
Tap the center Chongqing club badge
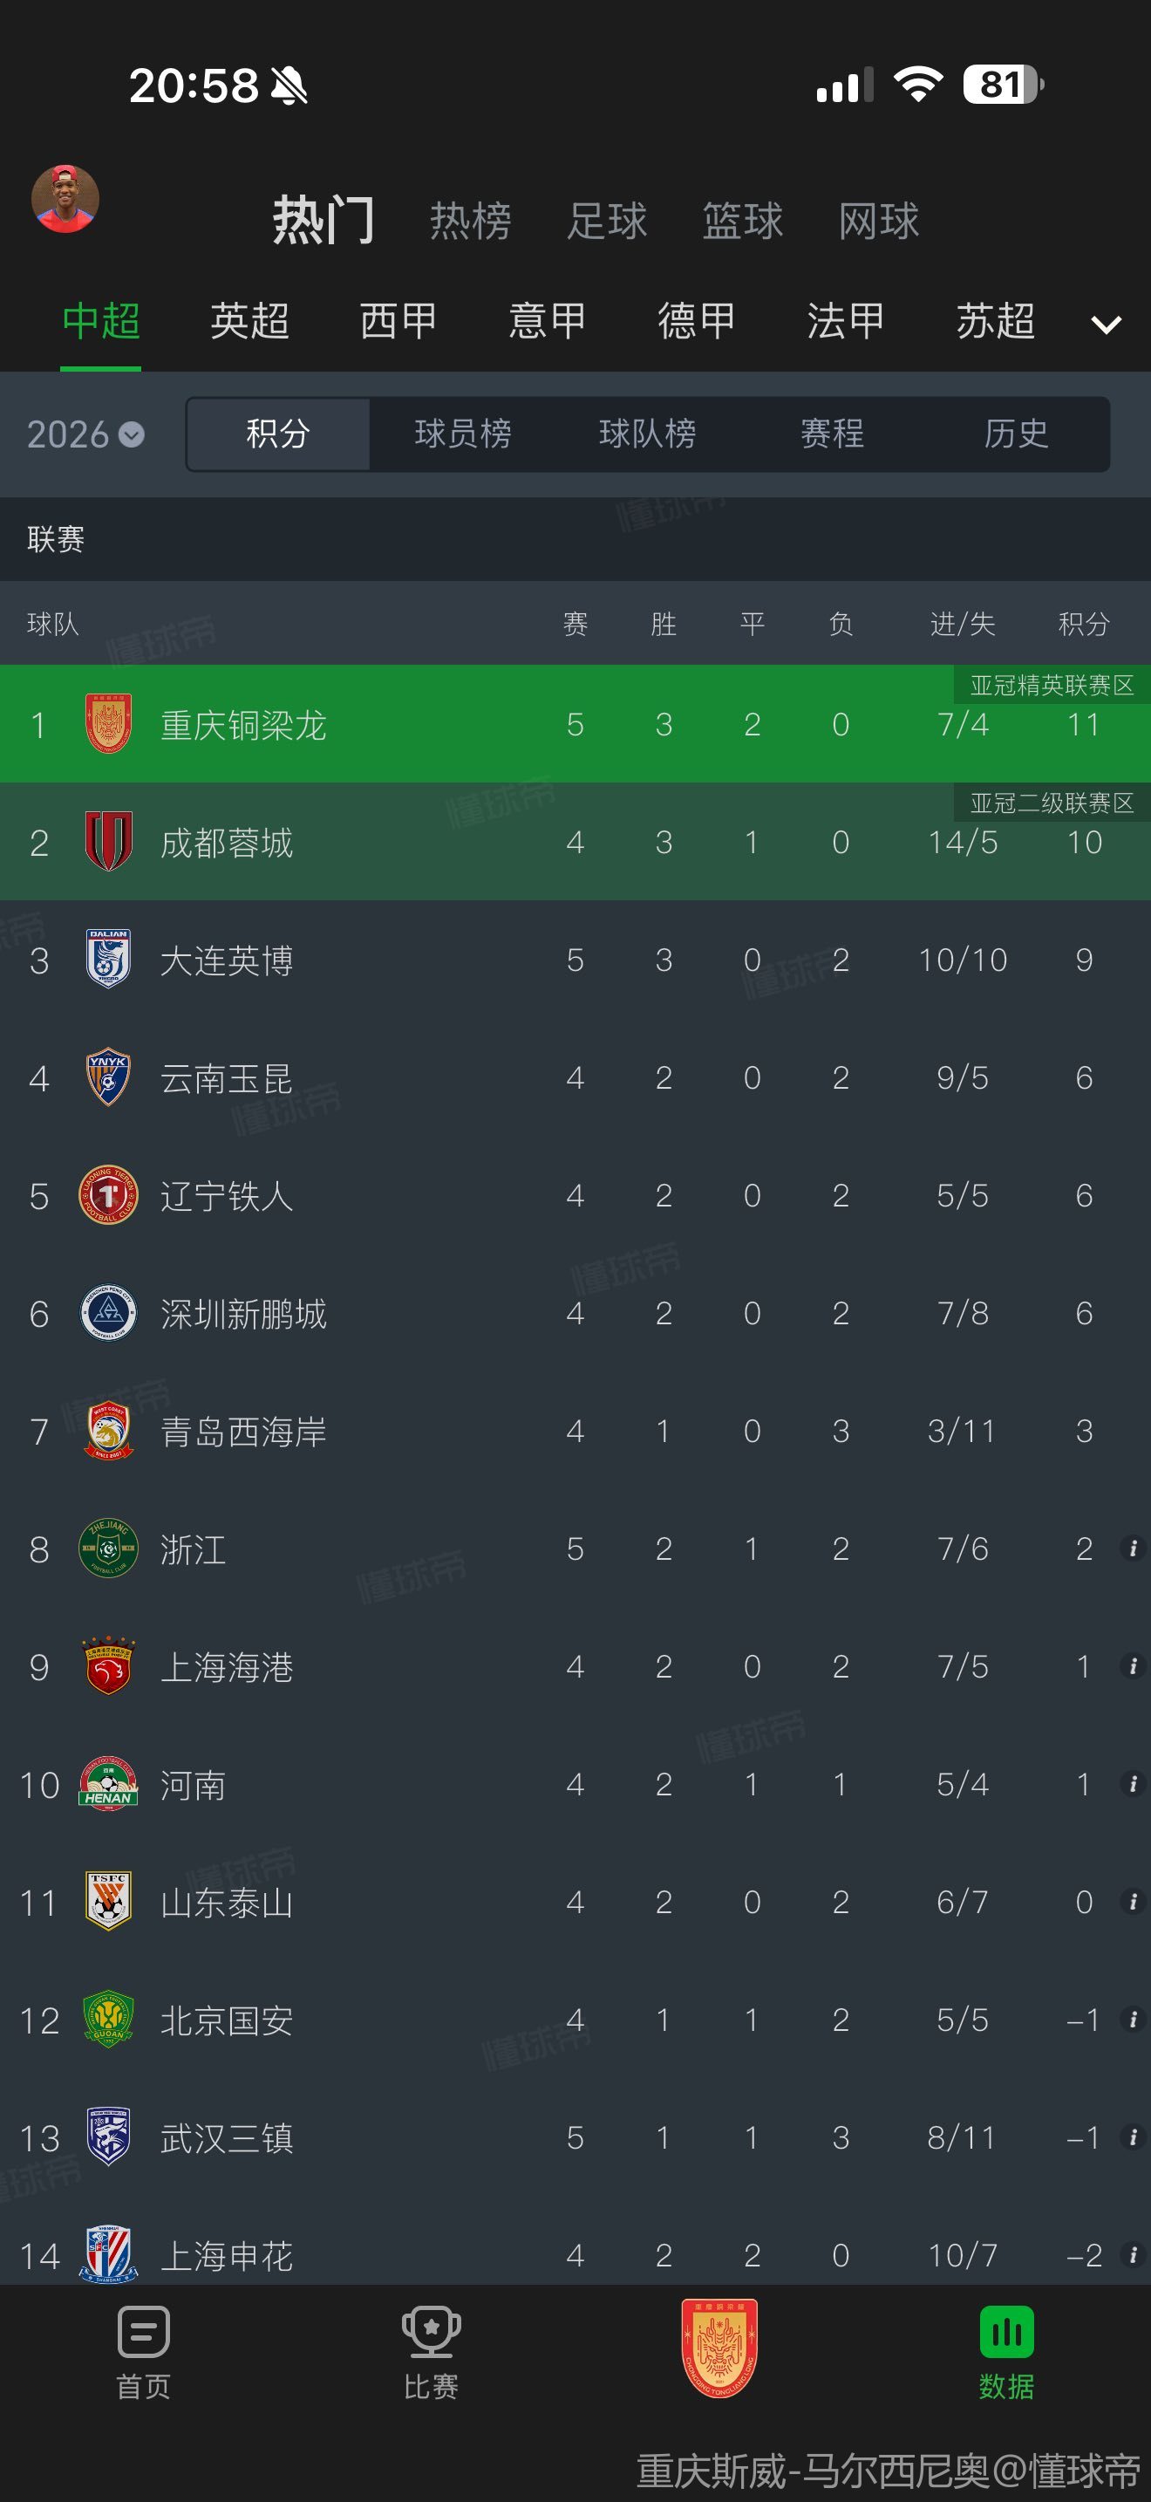click(719, 2347)
